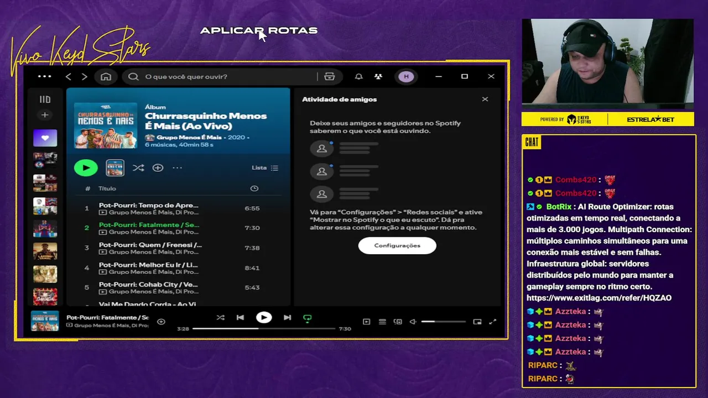Create a new playlist with plus button
Viewport: 708px width, 398px height.
[x=45, y=115]
